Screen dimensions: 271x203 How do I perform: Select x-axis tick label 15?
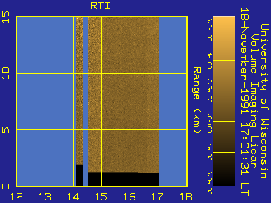pyautogui.click(x=101, y=197)
